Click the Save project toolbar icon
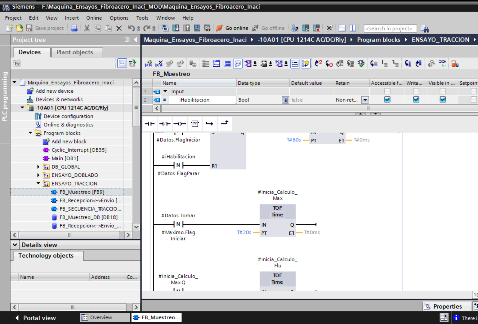The width and height of the screenshot is (478, 324). 29,28
